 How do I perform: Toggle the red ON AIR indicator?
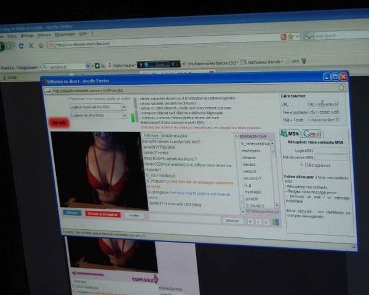coord(59,123)
